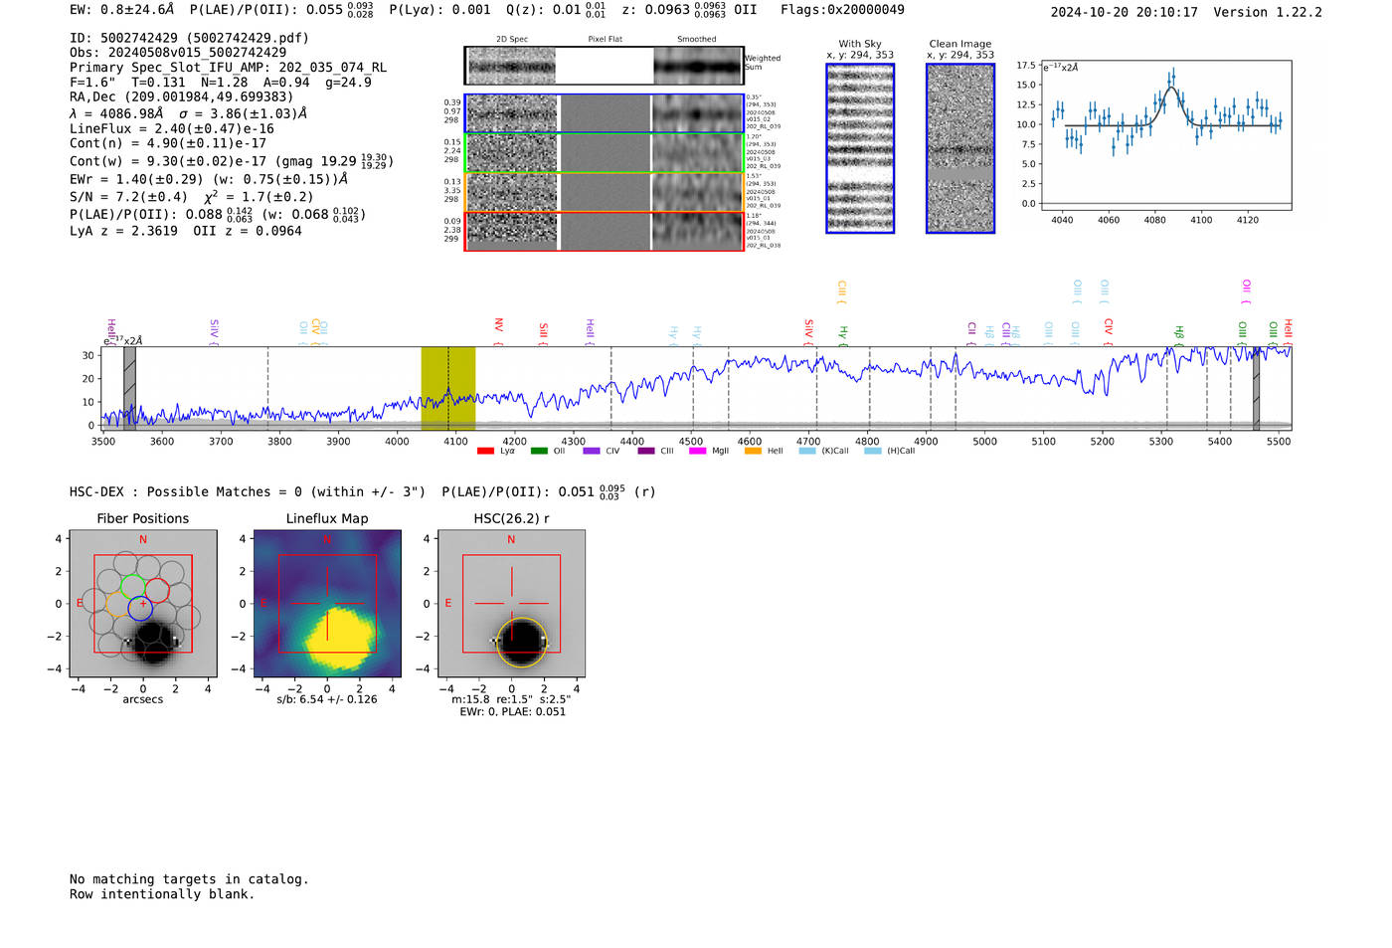The height and width of the screenshot is (948, 1392).
Task: Click the Clean Image panel
Action: click(x=960, y=148)
